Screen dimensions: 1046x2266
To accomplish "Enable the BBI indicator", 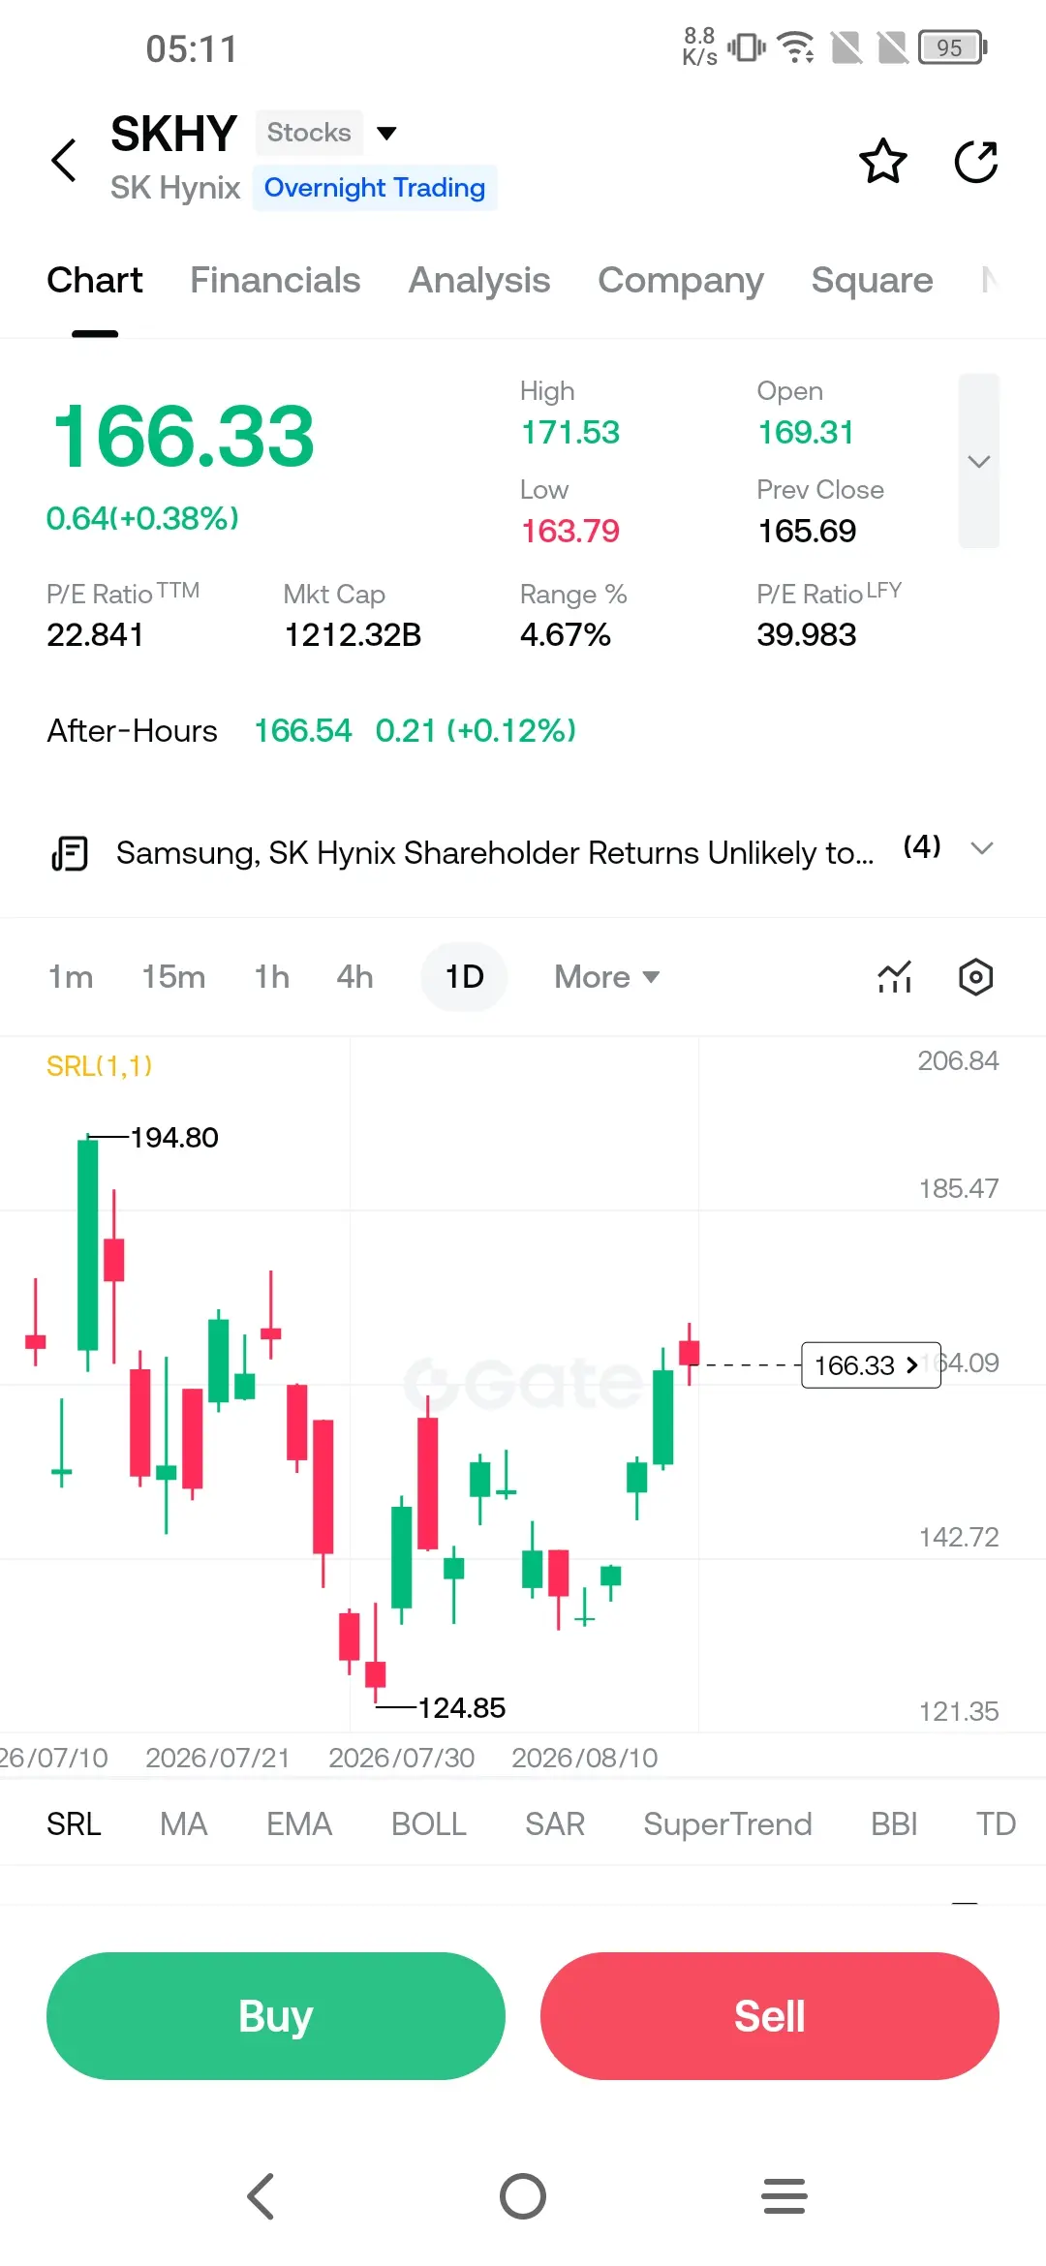I will 894,1823.
